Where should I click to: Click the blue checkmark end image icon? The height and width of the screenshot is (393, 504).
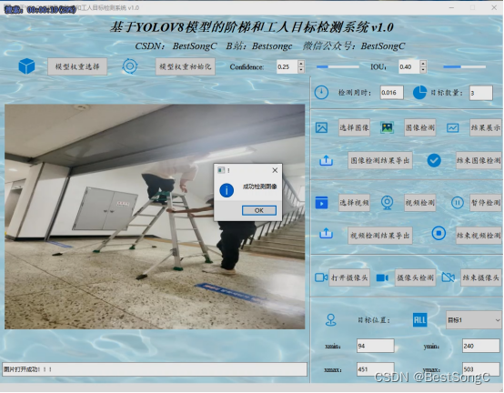pos(434,160)
